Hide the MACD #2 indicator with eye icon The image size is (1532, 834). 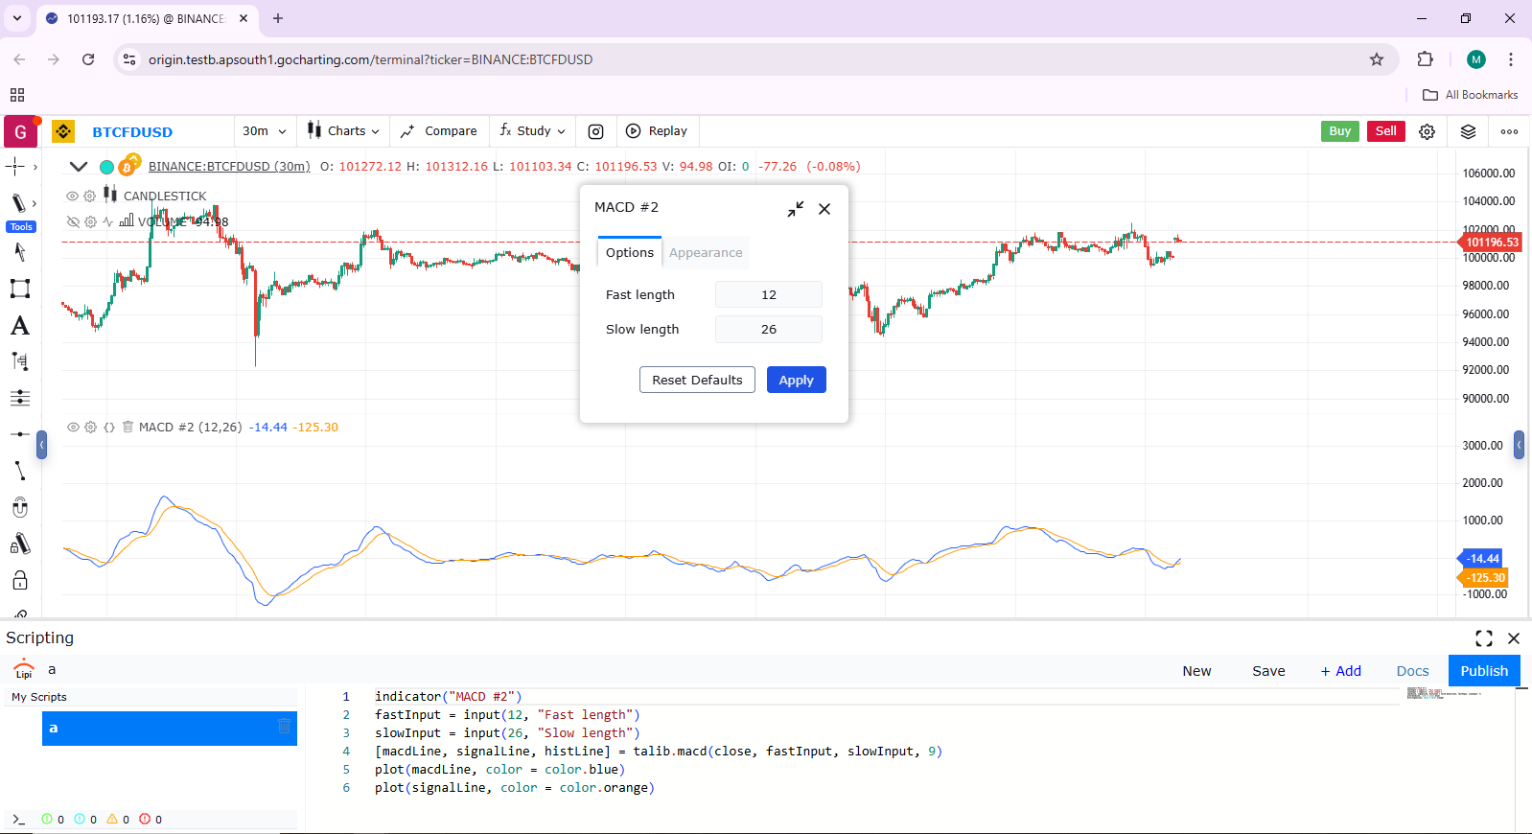coord(72,428)
